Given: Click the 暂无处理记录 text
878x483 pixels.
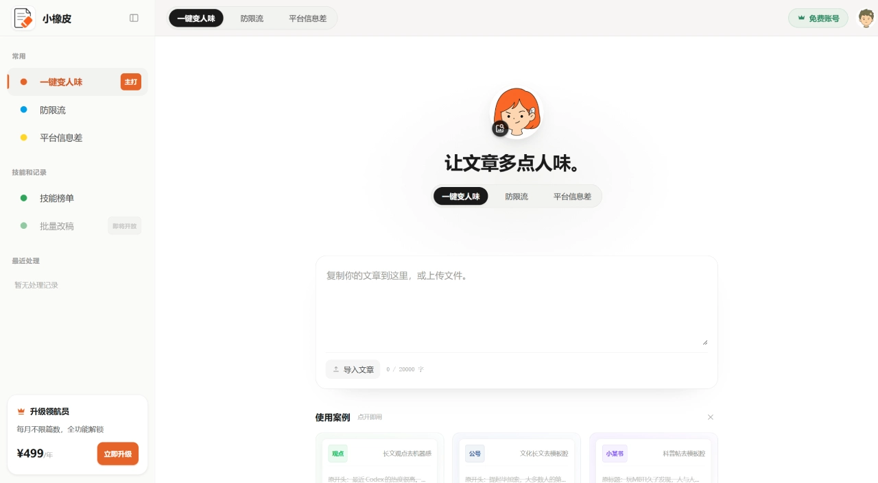Looking at the screenshot, I should [36, 285].
